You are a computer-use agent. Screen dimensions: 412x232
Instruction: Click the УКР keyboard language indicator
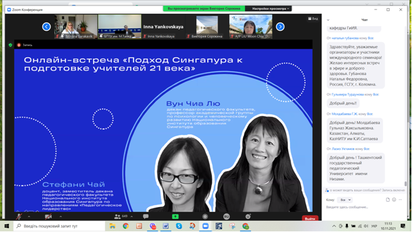tap(374, 226)
